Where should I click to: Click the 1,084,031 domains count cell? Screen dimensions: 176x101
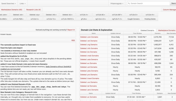pos(157,41)
